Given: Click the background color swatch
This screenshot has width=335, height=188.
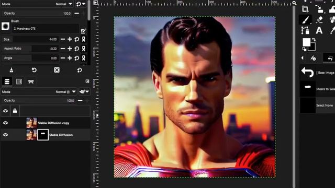Looking at the screenshot, I should click(x=312, y=48).
